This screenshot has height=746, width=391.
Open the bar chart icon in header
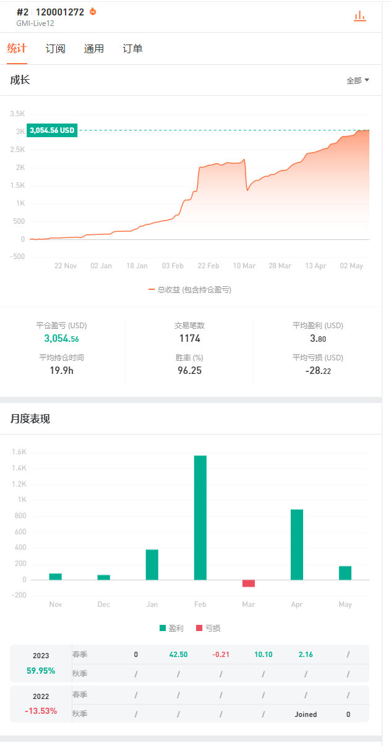point(359,17)
